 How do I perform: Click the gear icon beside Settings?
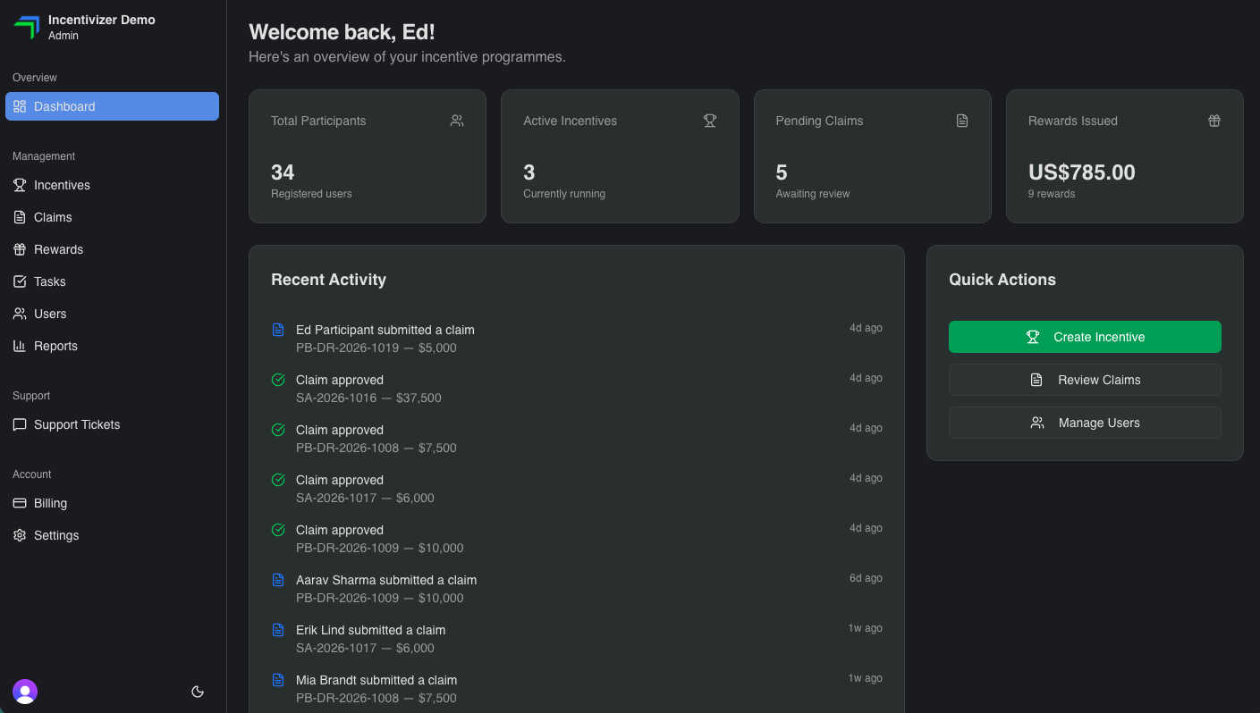20,535
